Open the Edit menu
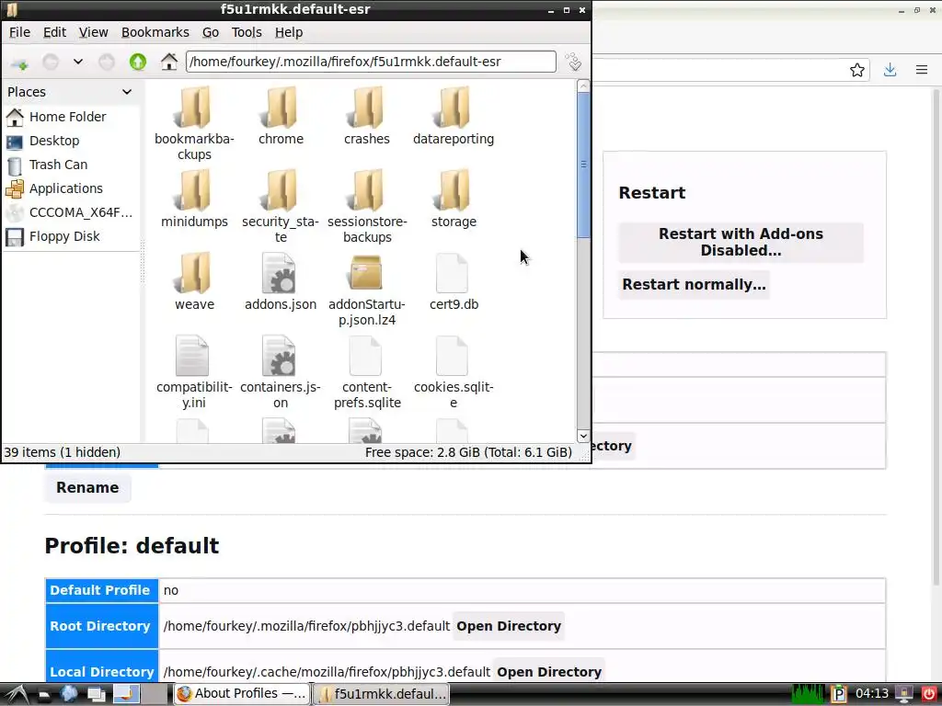The image size is (942, 706). tap(54, 32)
